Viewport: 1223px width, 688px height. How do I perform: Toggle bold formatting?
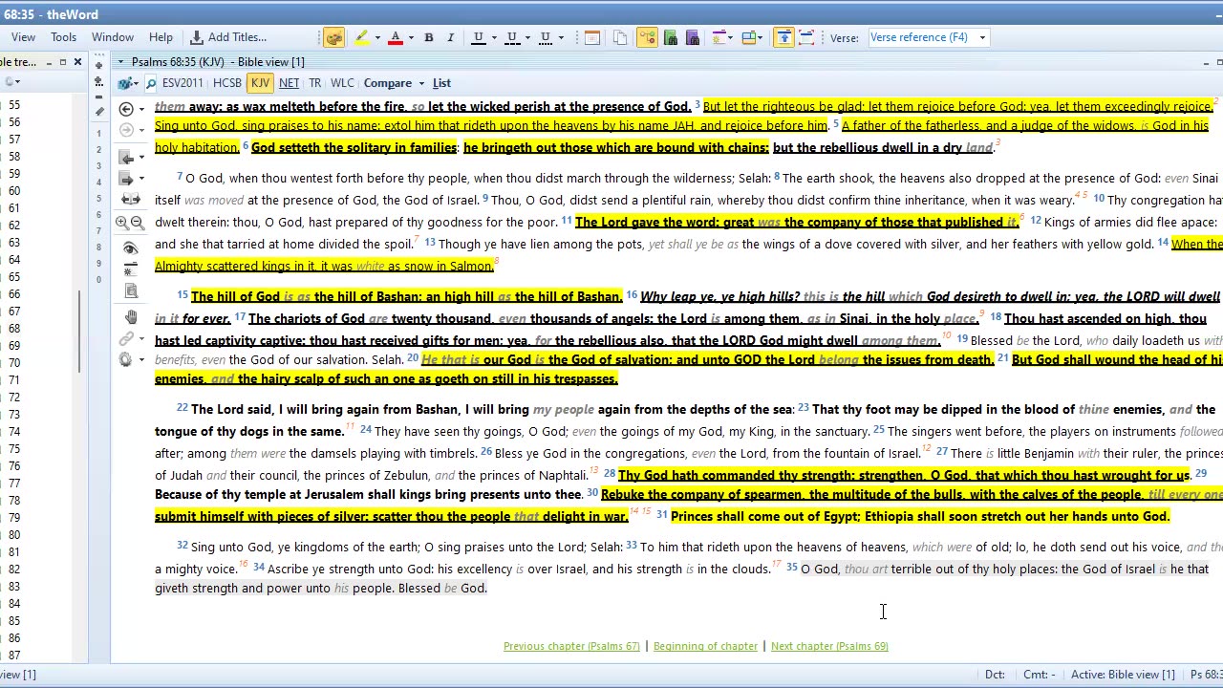tap(429, 37)
